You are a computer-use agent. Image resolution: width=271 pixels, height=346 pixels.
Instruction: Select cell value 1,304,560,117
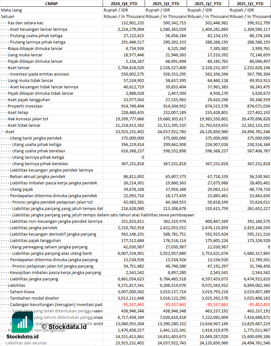[x=257, y=29]
